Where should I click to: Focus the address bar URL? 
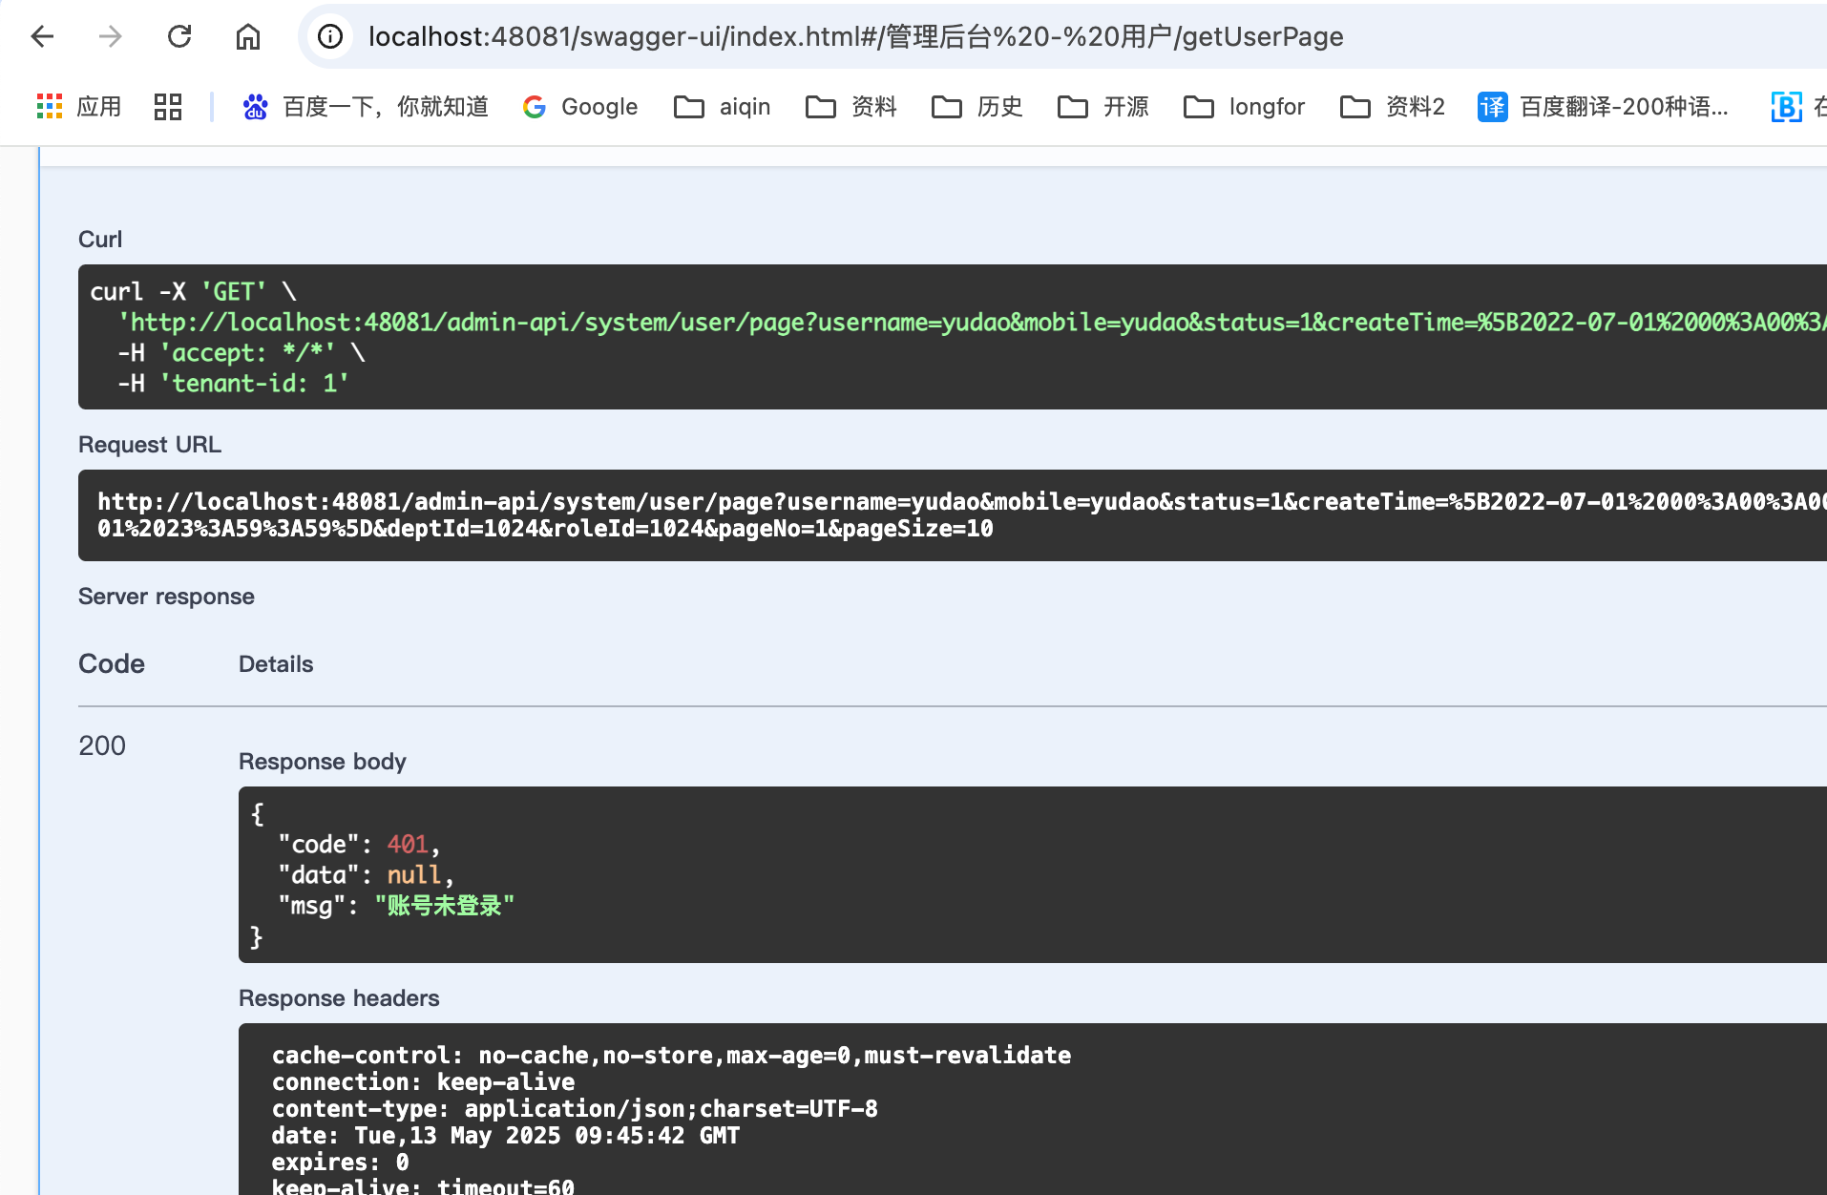(x=855, y=36)
